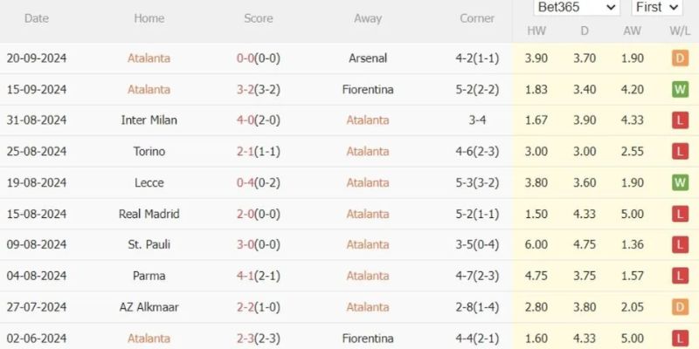Click the D badge for AZ Alkmaar match
The width and height of the screenshot is (699, 349).
tap(680, 307)
